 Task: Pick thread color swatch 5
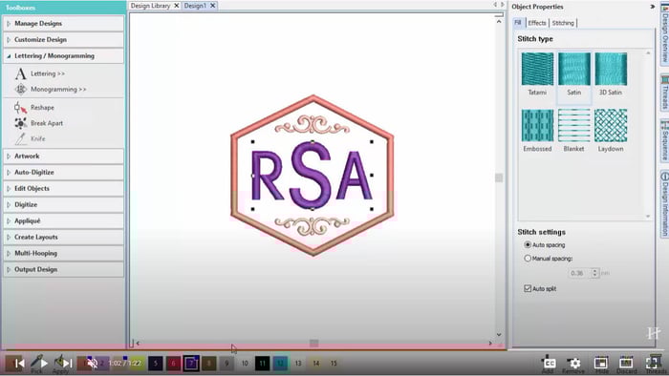point(155,364)
